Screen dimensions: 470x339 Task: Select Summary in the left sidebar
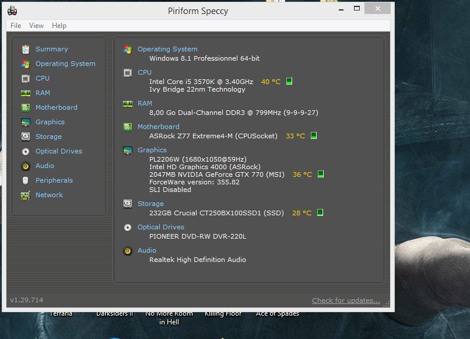click(x=51, y=49)
